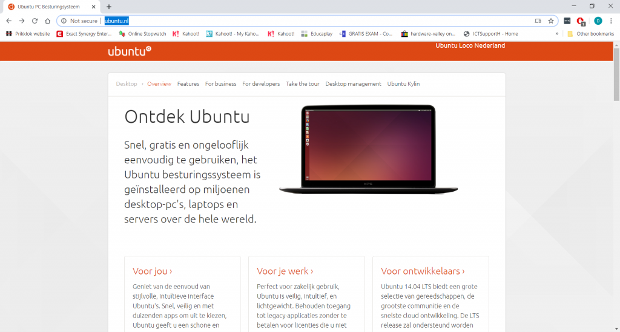Open the Features tab
This screenshot has height=332, width=620.
pyautogui.click(x=188, y=83)
